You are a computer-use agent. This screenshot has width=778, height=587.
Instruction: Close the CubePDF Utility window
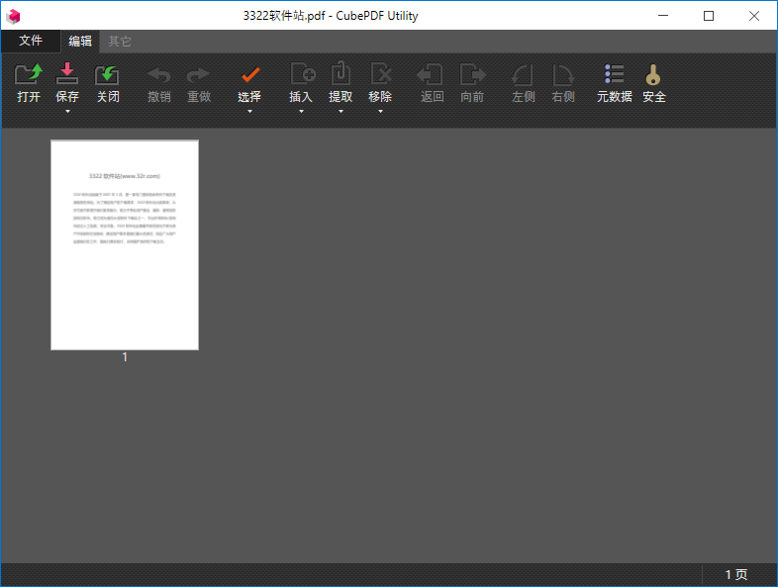(x=754, y=16)
